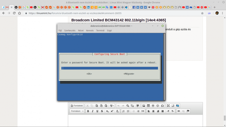Image resolution: width=226 pixels, height=127 pixels.
Task: Click the Unlink icon
Action: pos(183,111)
